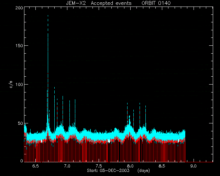Click the 9.0 tick label on the x-axis

(193, 166)
